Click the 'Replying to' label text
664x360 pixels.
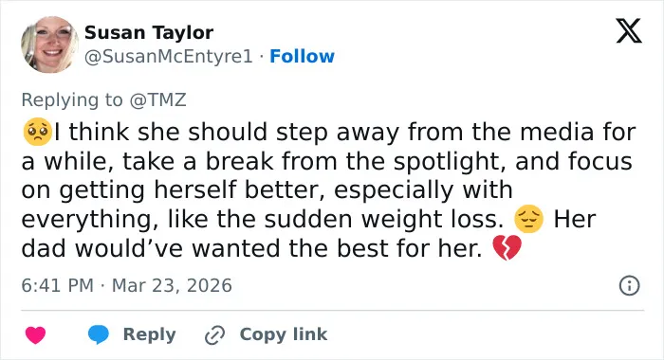tap(72, 100)
